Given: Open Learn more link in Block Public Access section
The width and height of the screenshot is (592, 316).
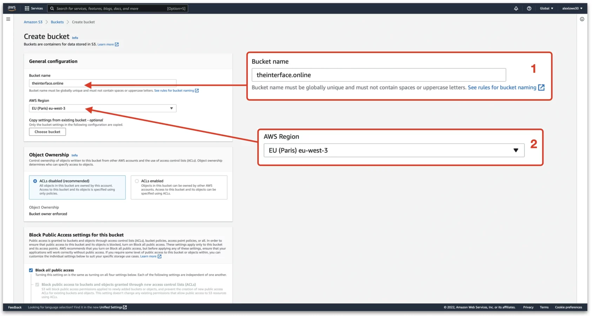Looking at the screenshot, I should 148,256.
